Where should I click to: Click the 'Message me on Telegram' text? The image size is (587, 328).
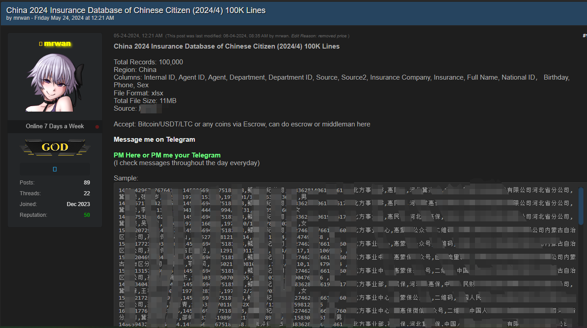[x=154, y=139]
